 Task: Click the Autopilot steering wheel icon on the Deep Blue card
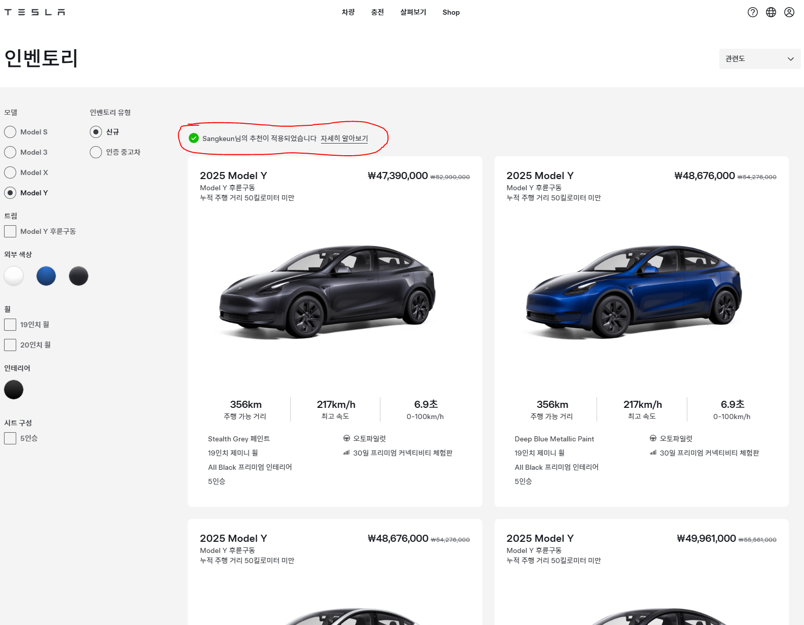(x=653, y=438)
